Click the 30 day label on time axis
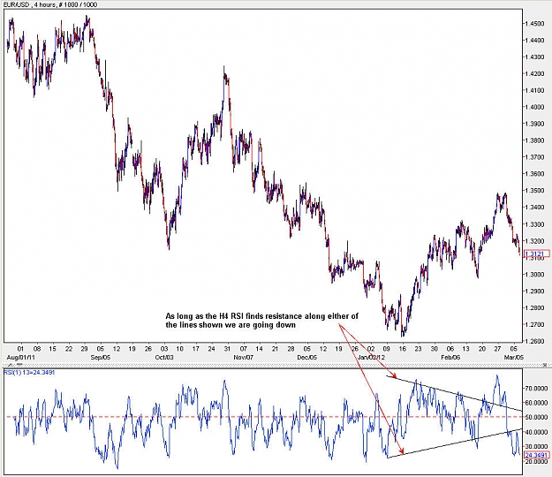The height and width of the screenshot is (477, 552). pyautogui.click(x=434, y=349)
